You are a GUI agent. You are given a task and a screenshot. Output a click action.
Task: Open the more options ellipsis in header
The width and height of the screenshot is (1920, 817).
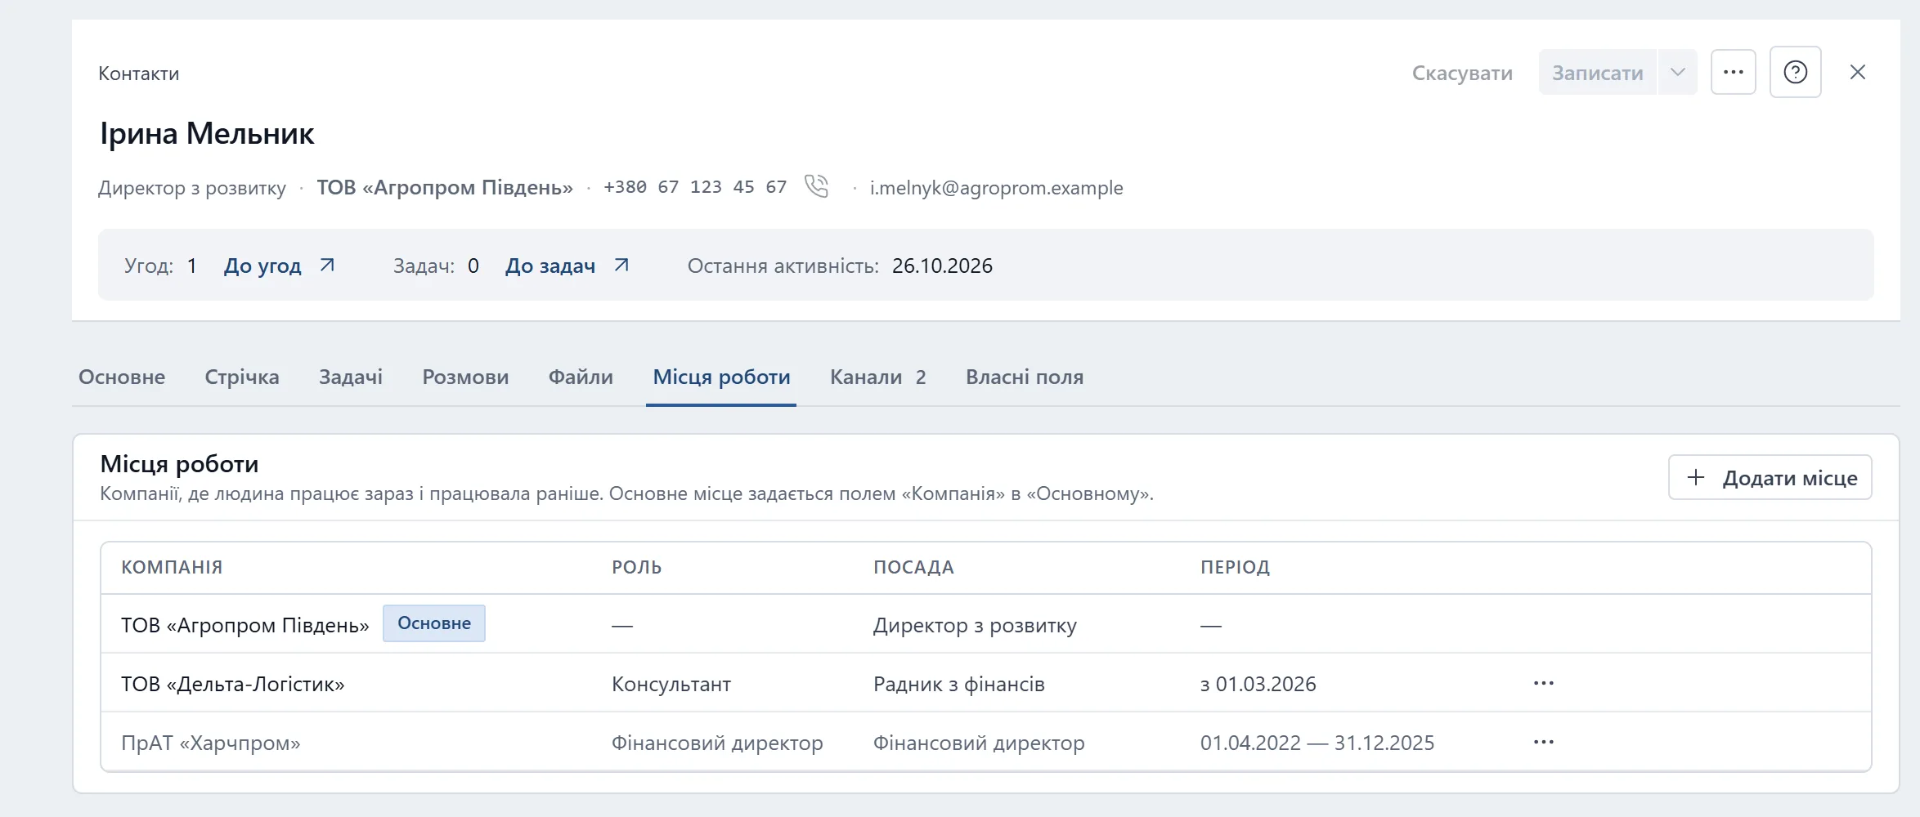pos(1733,72)
